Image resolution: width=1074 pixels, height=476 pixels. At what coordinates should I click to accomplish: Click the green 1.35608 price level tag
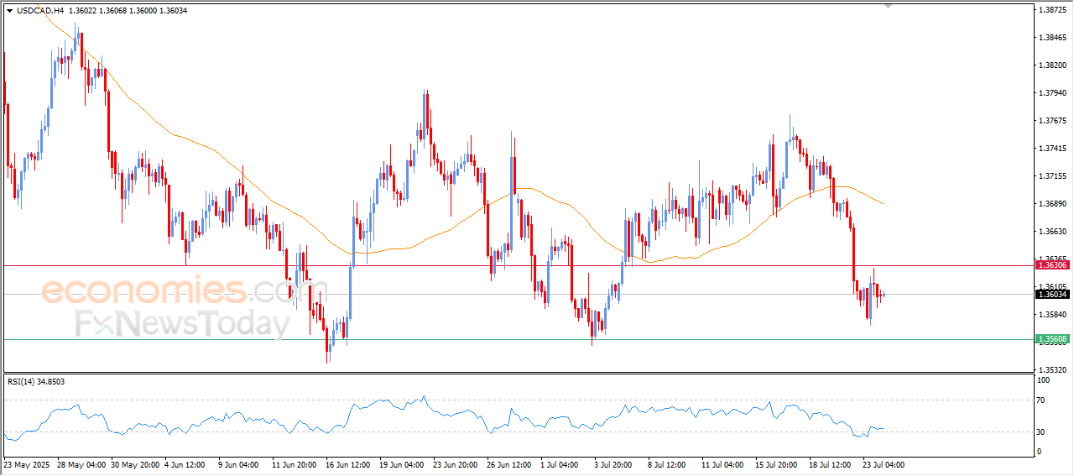(x=1053, y=339)
